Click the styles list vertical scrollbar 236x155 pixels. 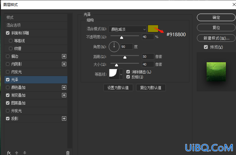pyautogui.click(x=70, y=81)
